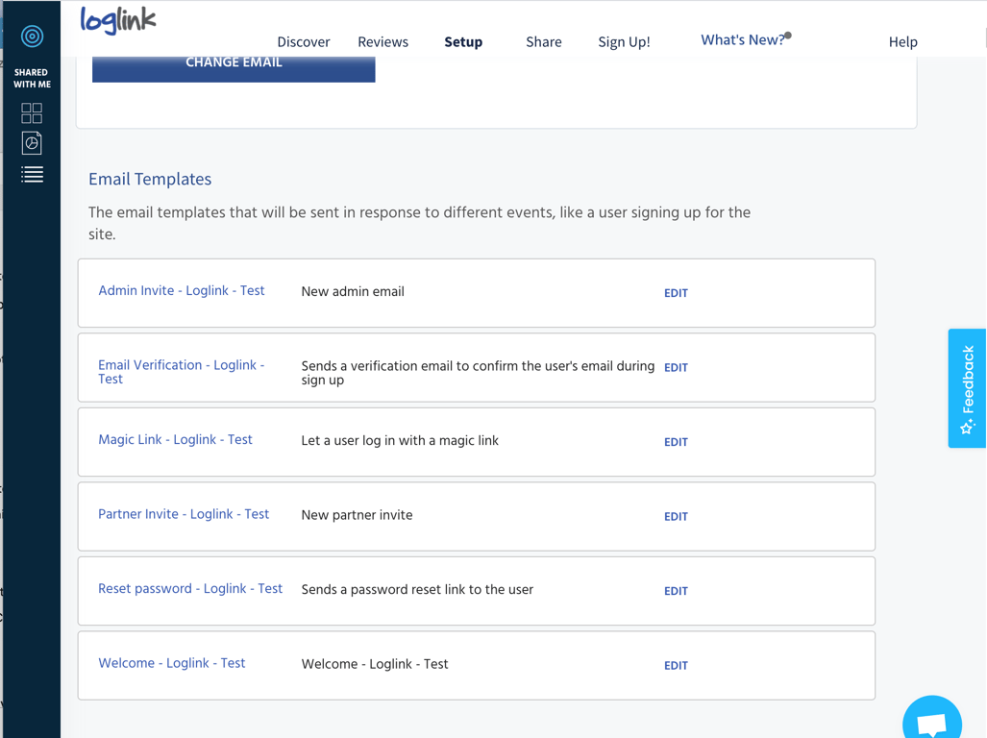The image size is (987, 738).
Task: Click the loglink logo
Action: (x=118, y=20)
